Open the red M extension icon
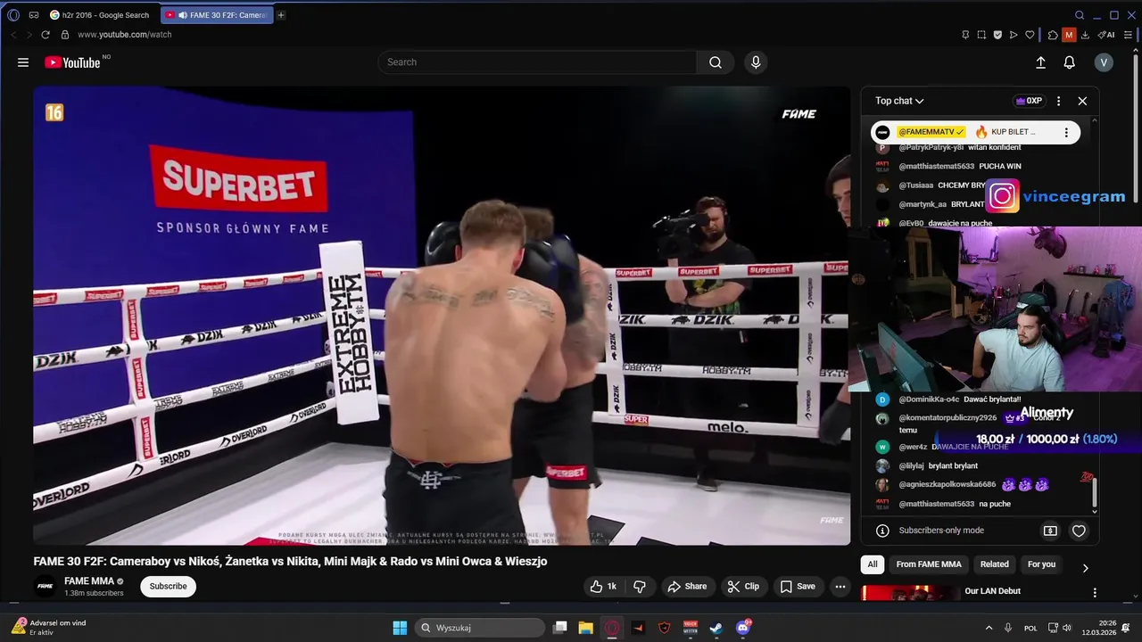This screenshot has width=1142, height=642. point(1069,35)
